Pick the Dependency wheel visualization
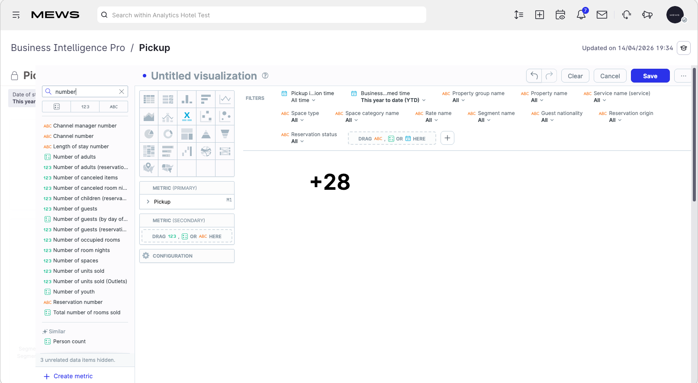 tap(206, 151)
